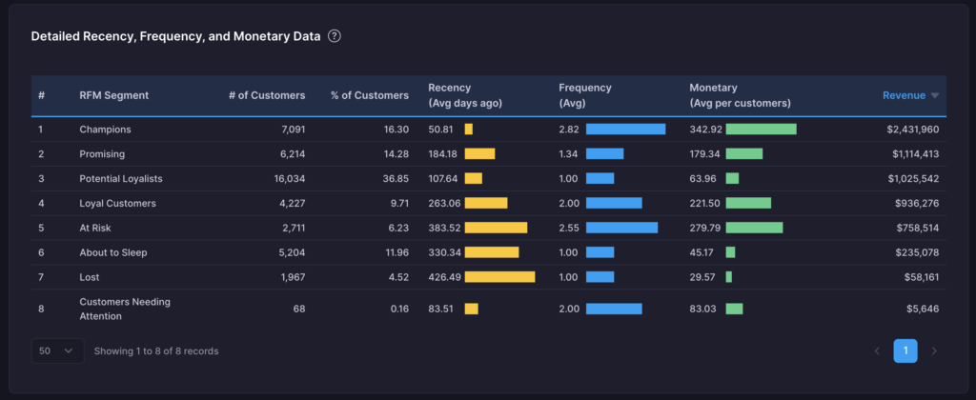The height and width of the screenshot is (400, 976).
Task: Select the Customers Needing Attention segment name
Action: click(125, 309)
